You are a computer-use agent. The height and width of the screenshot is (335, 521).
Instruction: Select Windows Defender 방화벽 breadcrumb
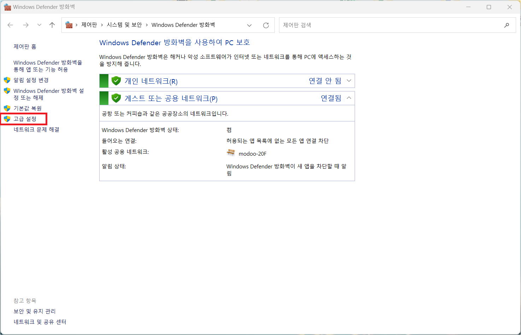[x=183, y=25]
